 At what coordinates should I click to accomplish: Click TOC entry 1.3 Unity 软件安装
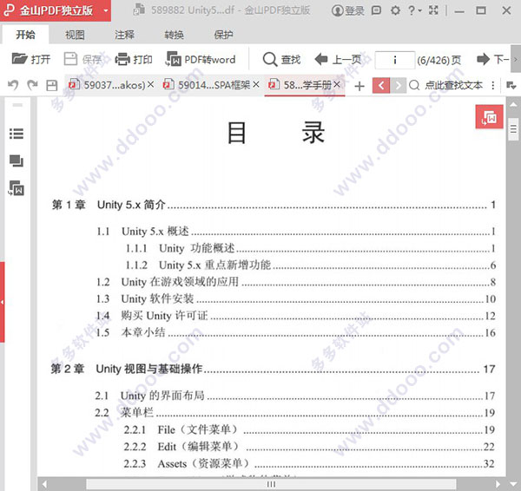click(x=296, y=298)
